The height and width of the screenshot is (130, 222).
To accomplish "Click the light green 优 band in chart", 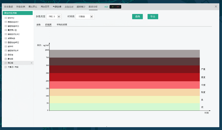I will tap(124, 107).
